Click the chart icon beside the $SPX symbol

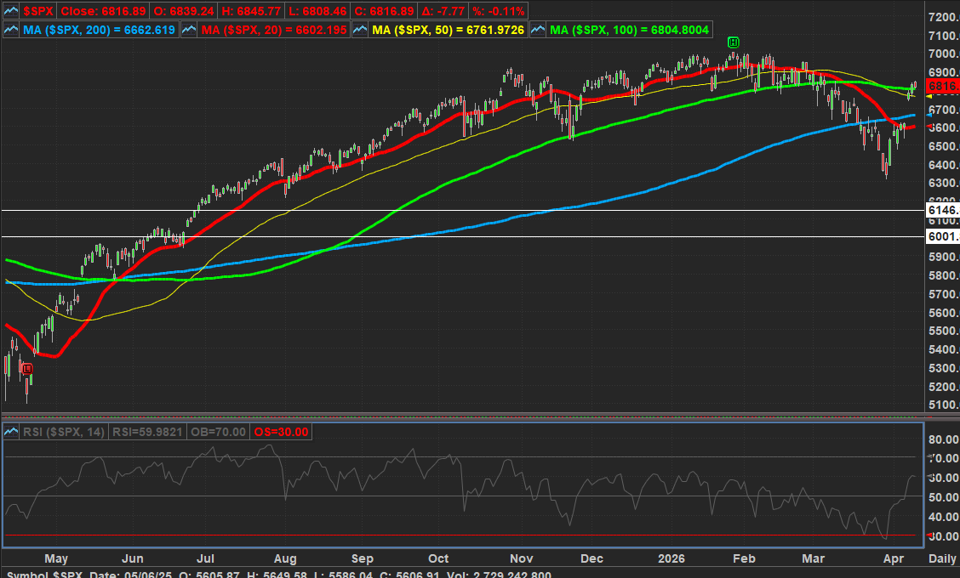pos(11,11)
